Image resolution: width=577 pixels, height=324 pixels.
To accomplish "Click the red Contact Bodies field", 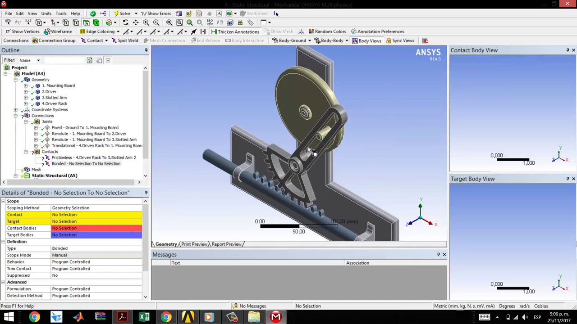I will (x=96, y=228).
